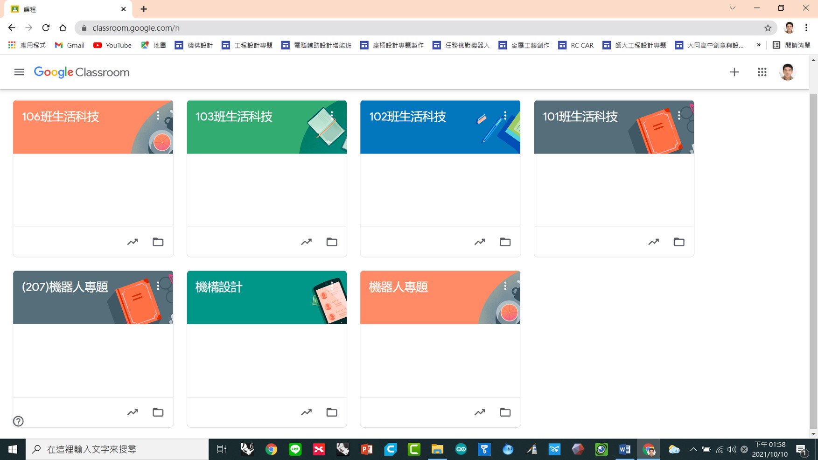The image size is (818, 460).
Task: Open Chrome three-dot menu
Action: click(806, 28)
